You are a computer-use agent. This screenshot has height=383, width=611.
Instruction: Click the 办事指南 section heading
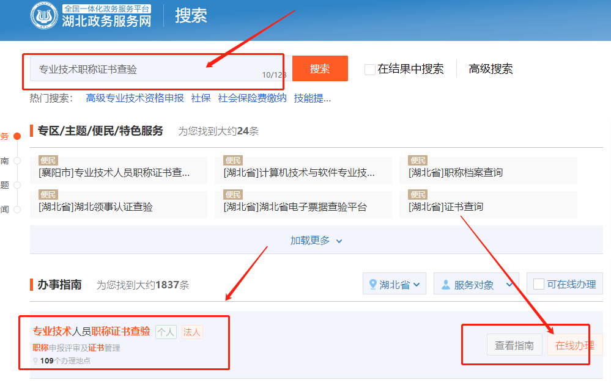pyautogui.click(x=59, y=285)
